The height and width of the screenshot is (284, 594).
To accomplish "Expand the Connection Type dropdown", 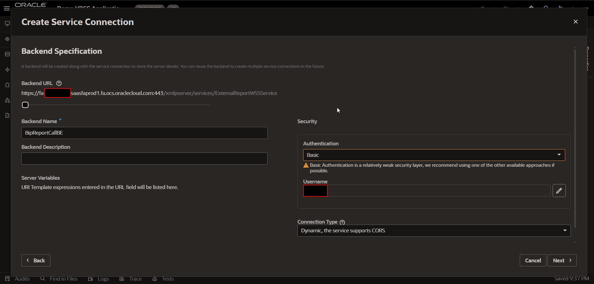I will [x=434, y=230].
